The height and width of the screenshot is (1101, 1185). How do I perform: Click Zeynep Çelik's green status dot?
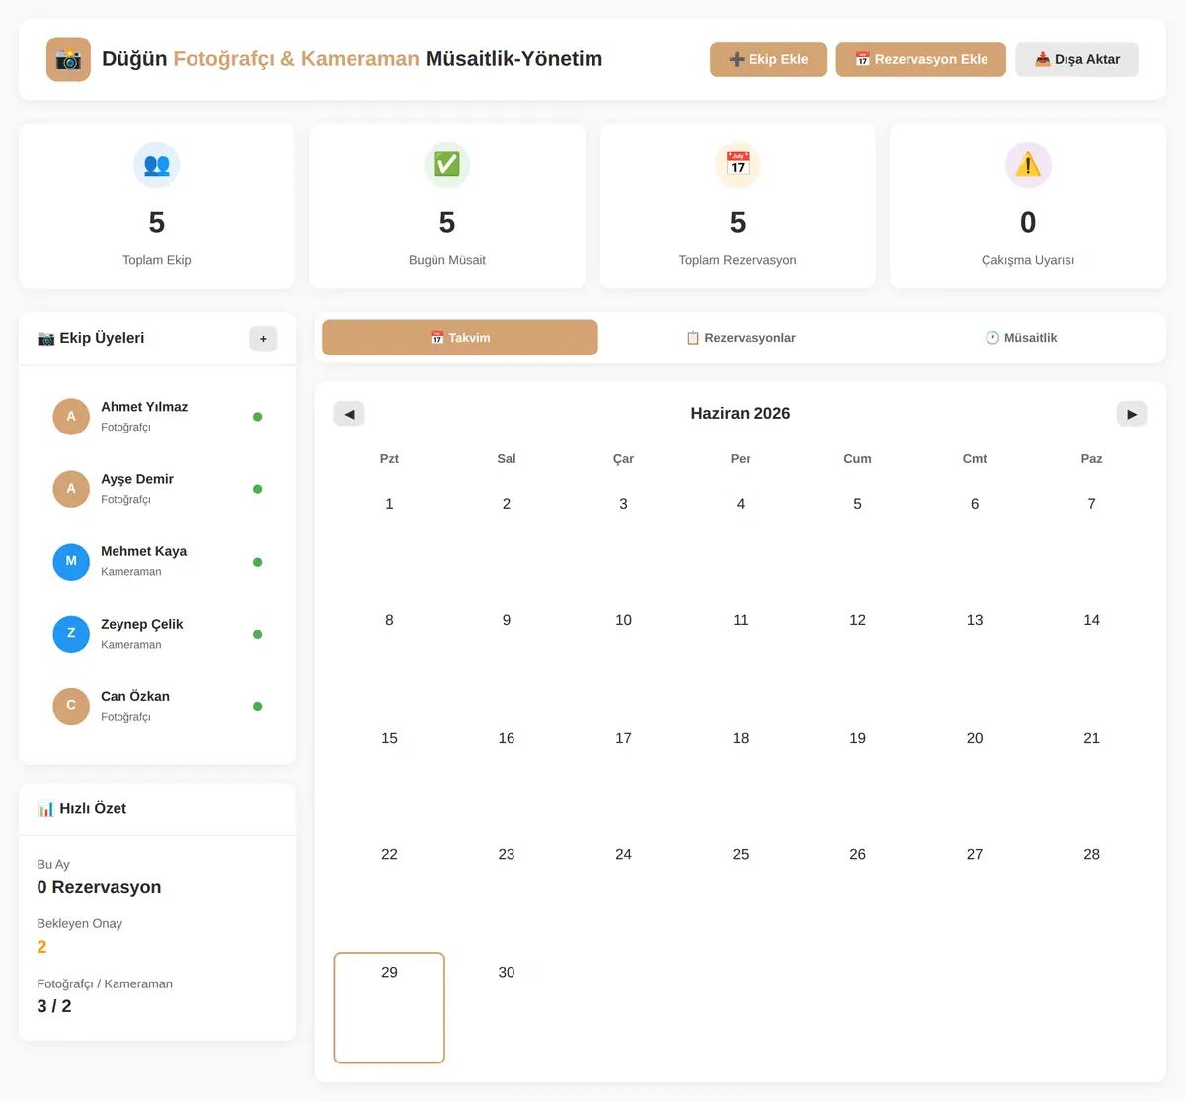pyautogui.click(x=258, y=634)
